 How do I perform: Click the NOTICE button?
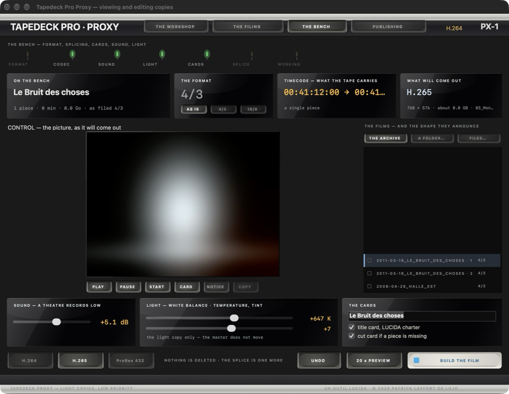216,287
